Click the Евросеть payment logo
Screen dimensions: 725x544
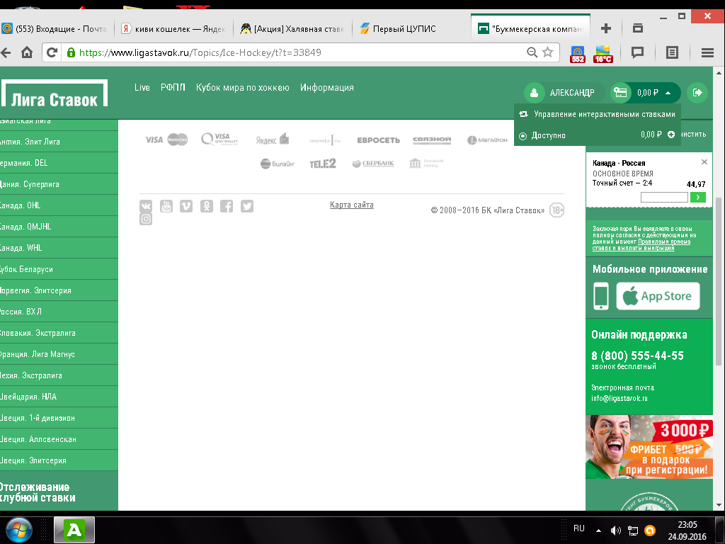[378, 140]
